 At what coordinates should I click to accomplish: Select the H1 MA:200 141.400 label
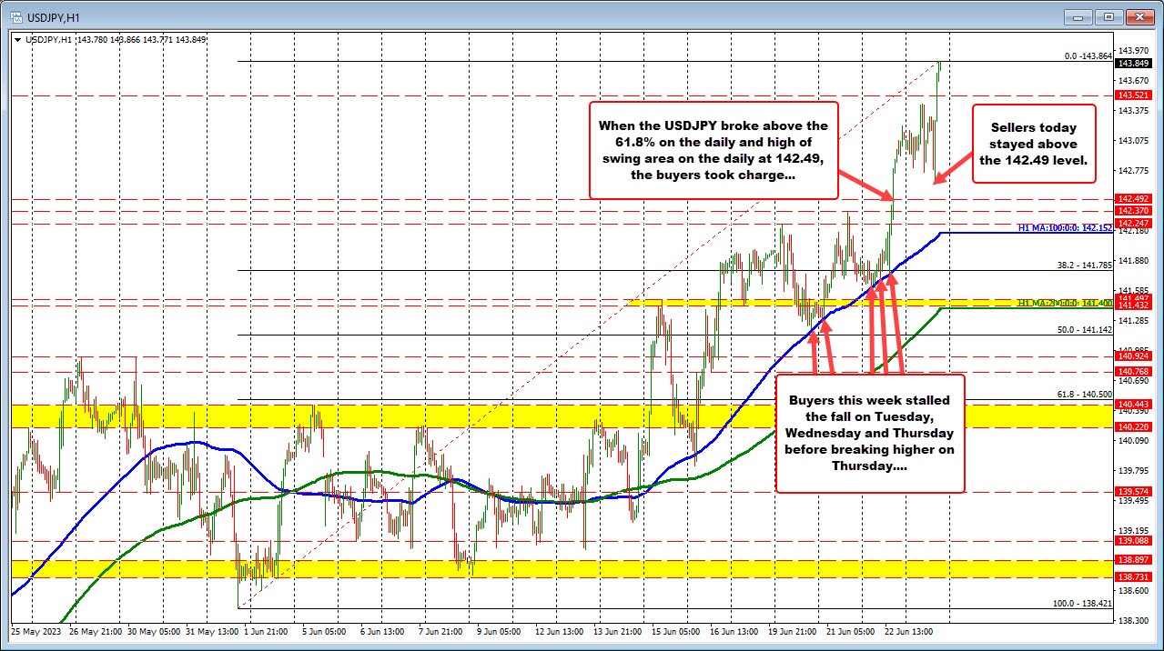click(x=1065, y=302)
